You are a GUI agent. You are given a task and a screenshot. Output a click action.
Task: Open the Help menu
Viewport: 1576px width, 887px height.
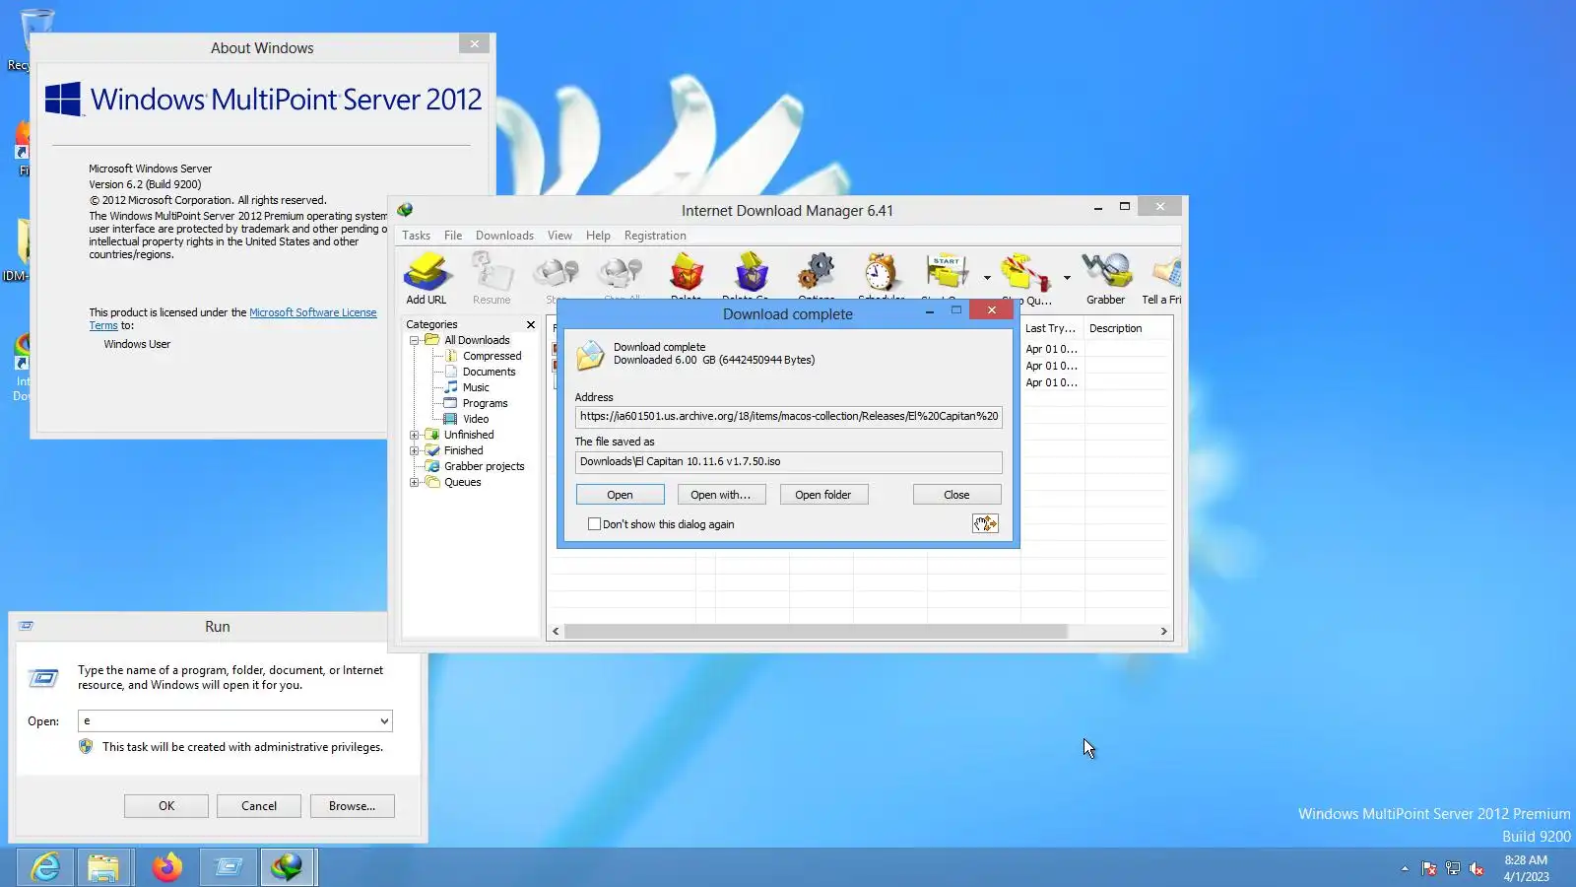coord(598,236)
